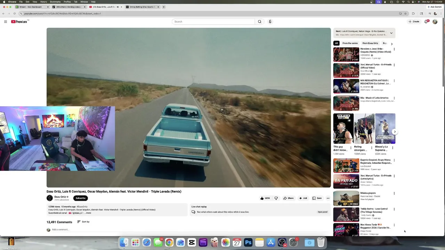Open Chrome extensions puzzle icon

pos(413,14)
